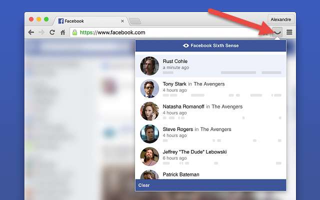This screenshot has height=200, width=320.
Task: Select the Natasha Romanoff name
Action: tap(183, 106)
